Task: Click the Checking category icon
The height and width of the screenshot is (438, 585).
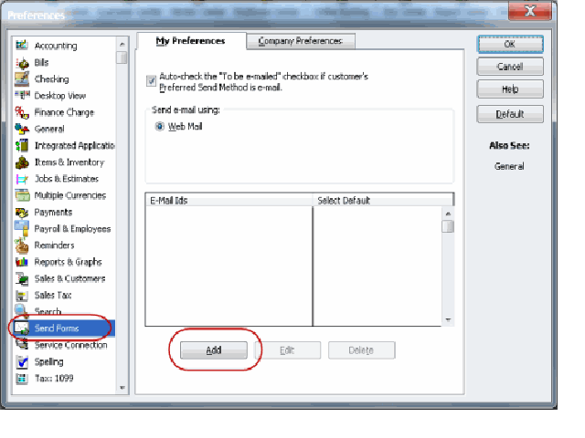Action: 22,79
